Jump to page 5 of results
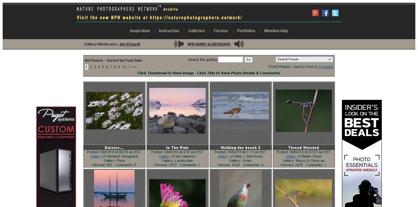 pos(103,67)
